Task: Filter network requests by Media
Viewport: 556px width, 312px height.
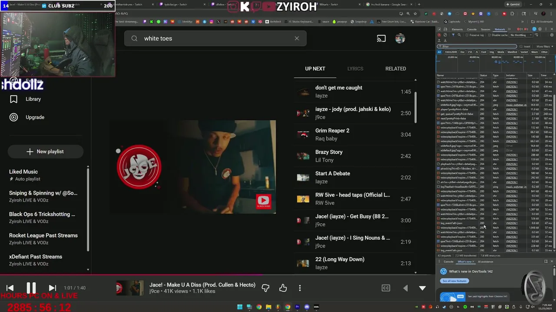Action: click(x=501, y=52)
